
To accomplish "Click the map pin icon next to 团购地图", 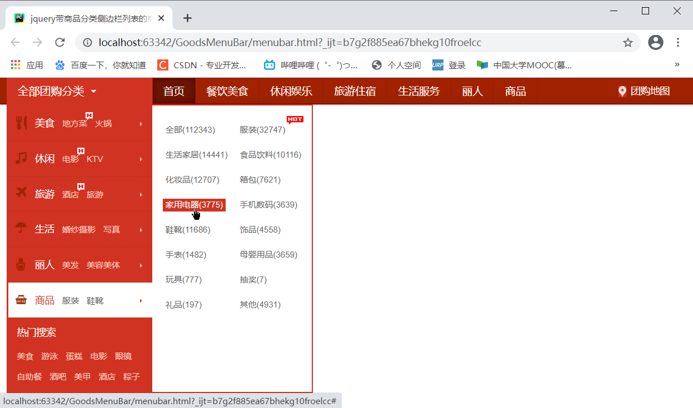I will (x=622, y=92).
